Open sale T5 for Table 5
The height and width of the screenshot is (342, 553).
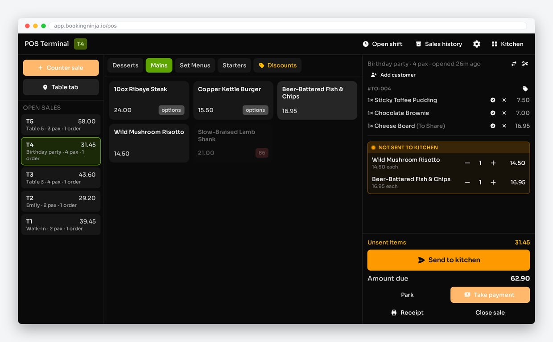(x=61, y=125)
